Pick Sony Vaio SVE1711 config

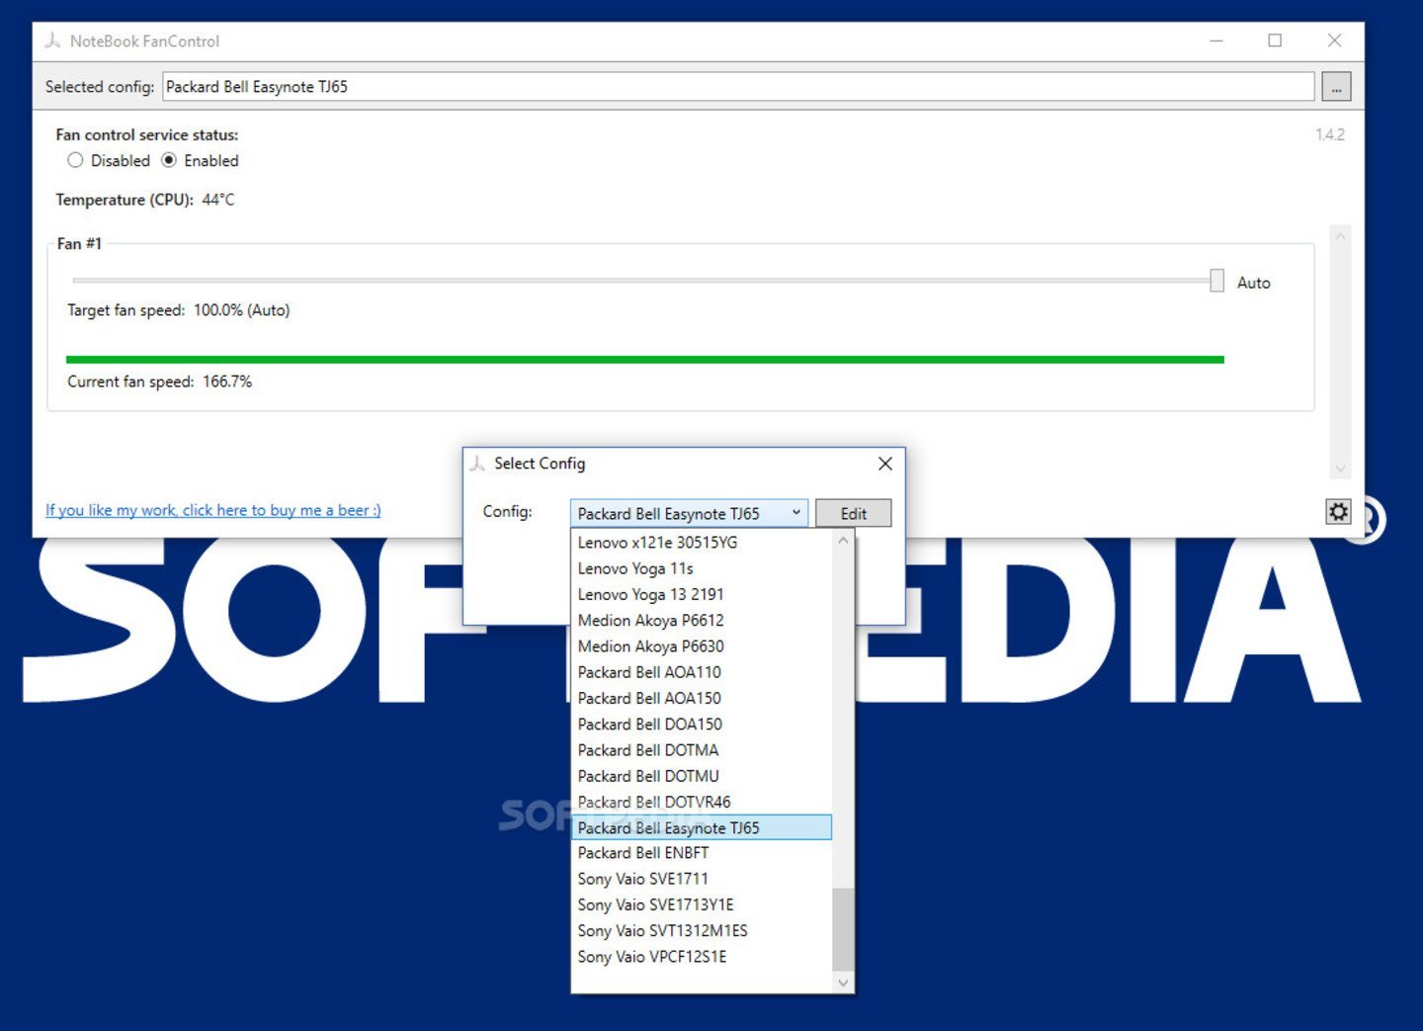pos(702,879)
